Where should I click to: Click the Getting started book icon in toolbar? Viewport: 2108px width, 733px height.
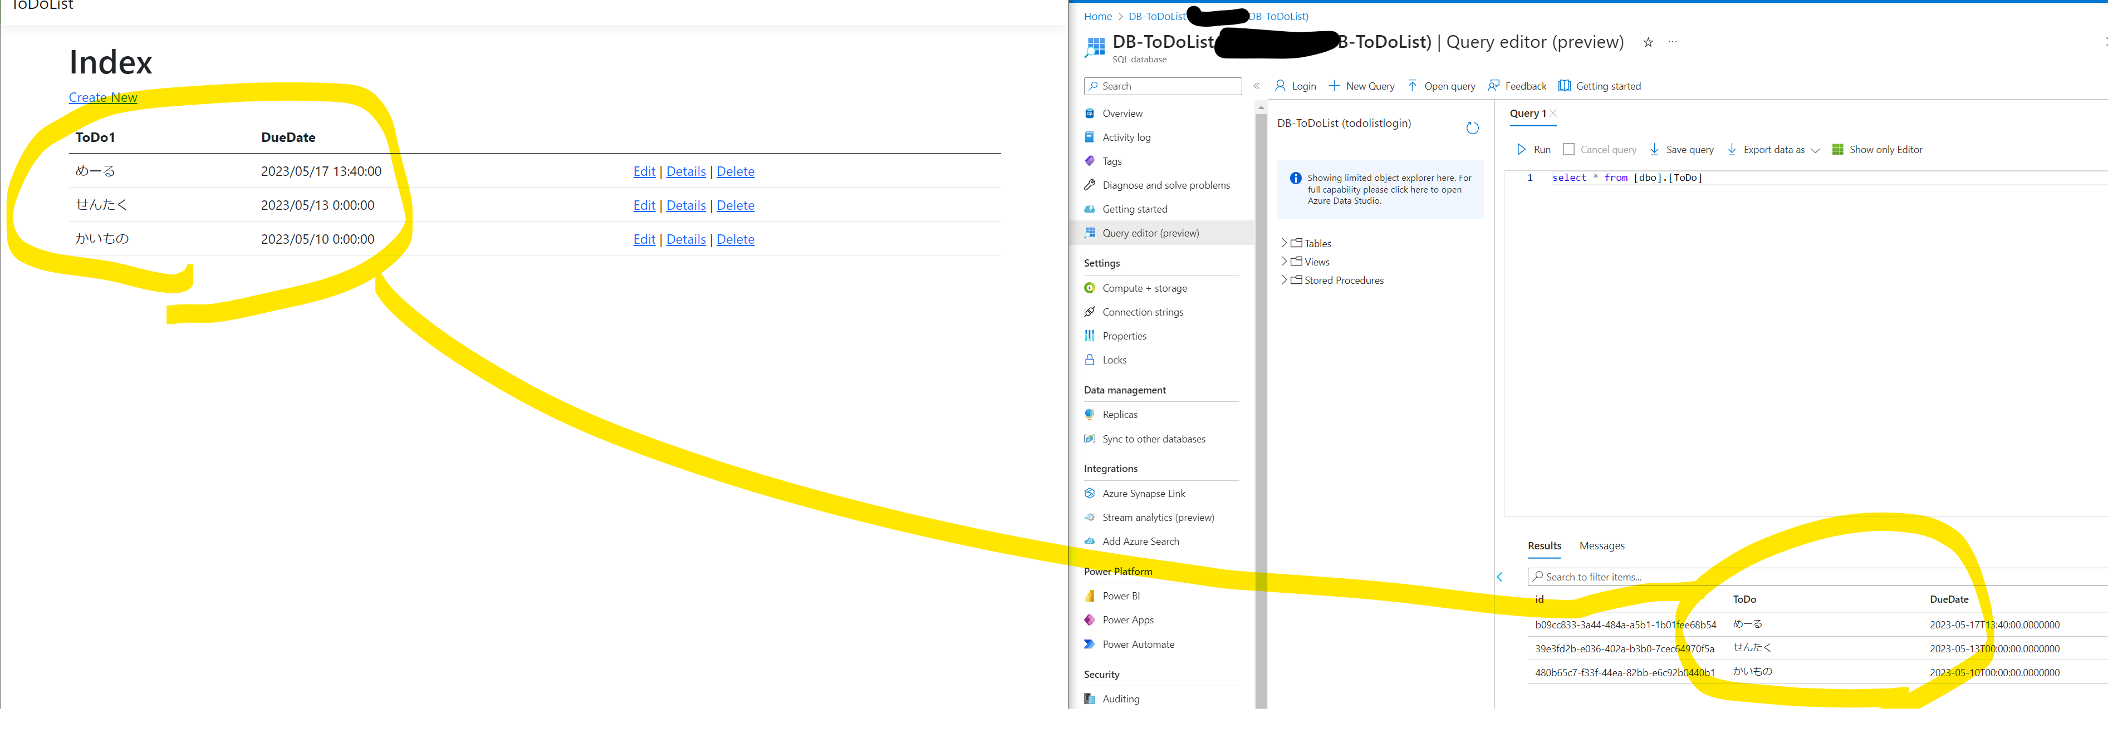tap(1564, 86)
